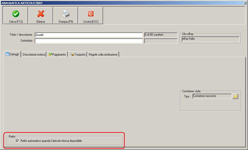The image size is (248, 150).
Task: Click the Elimina red X button
Action: pyautogui.click(x=41, y=16)
